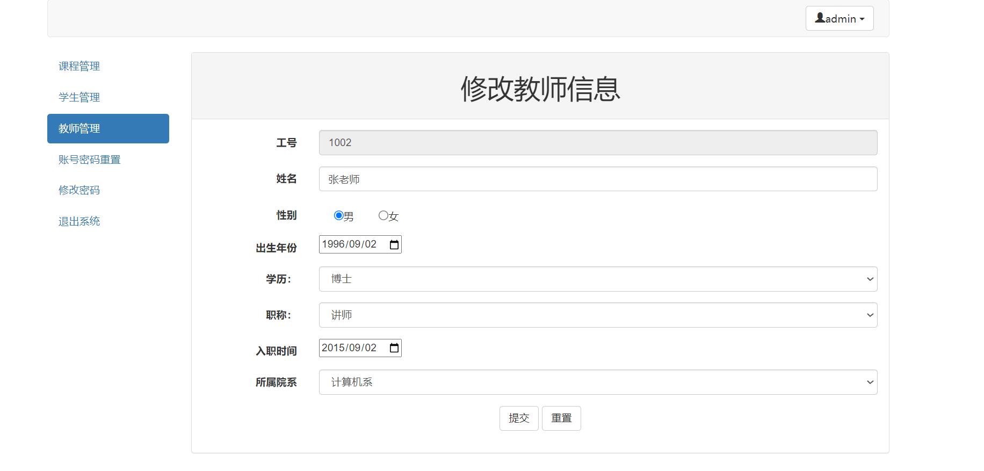Click the 姓名 label
The image size is (984, 471).
click(286, 179)
